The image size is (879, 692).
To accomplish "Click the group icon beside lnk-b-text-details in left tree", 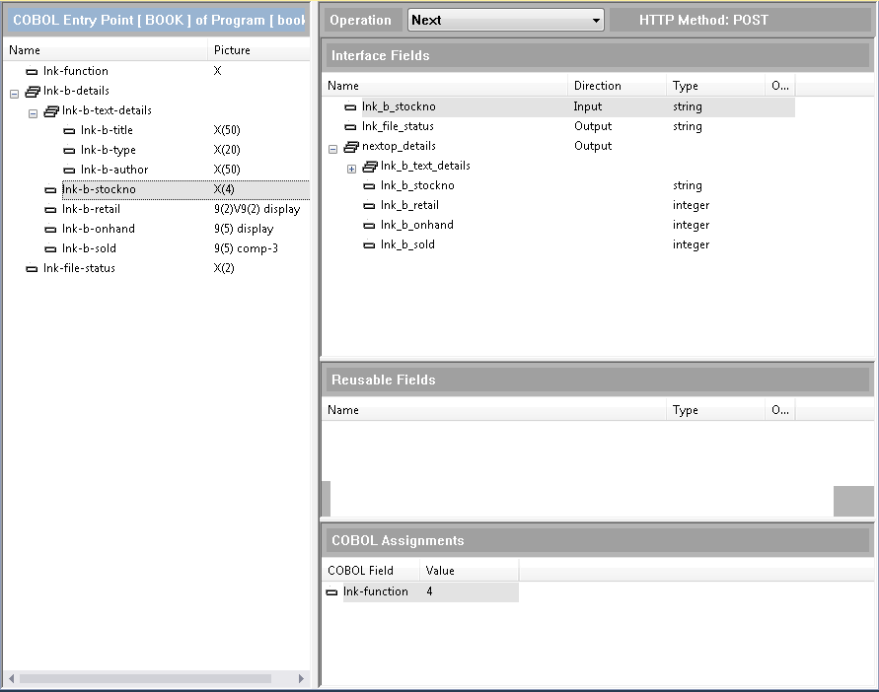I will 51,110.
